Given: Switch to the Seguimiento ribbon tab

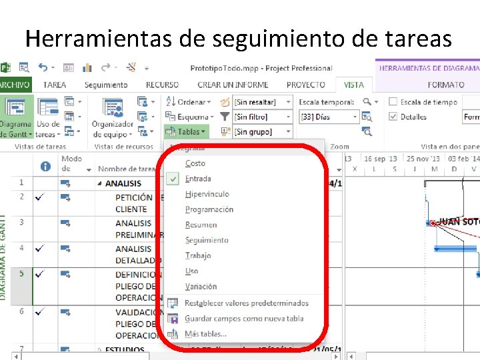Looking at the screenshot, I should (106, 85).
